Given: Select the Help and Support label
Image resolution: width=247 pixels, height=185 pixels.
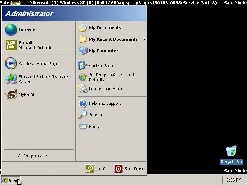Looking at the screenshot, I should point(105,103).
